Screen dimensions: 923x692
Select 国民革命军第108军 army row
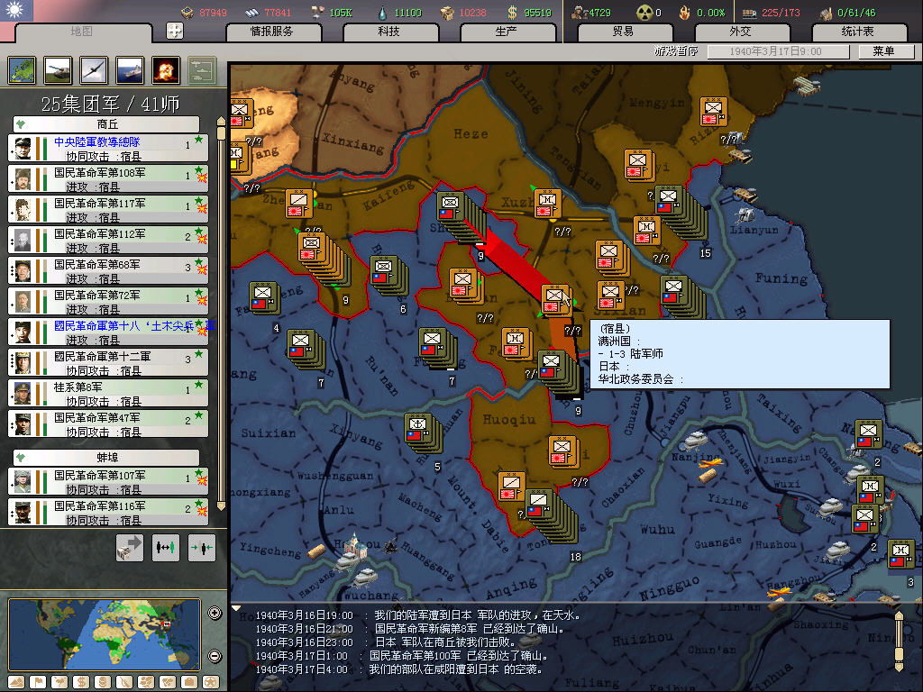(108, 179)
